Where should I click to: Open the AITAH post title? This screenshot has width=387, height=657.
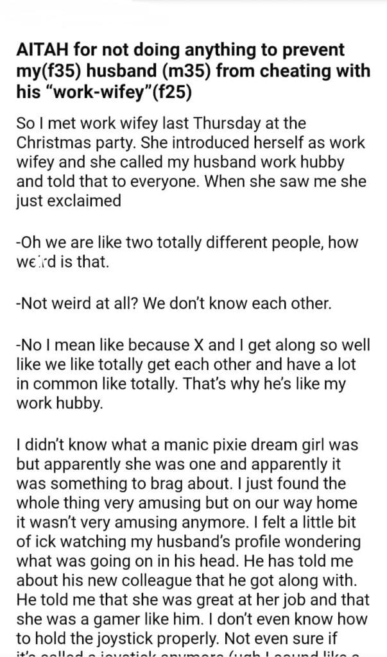tap(193, 71)
